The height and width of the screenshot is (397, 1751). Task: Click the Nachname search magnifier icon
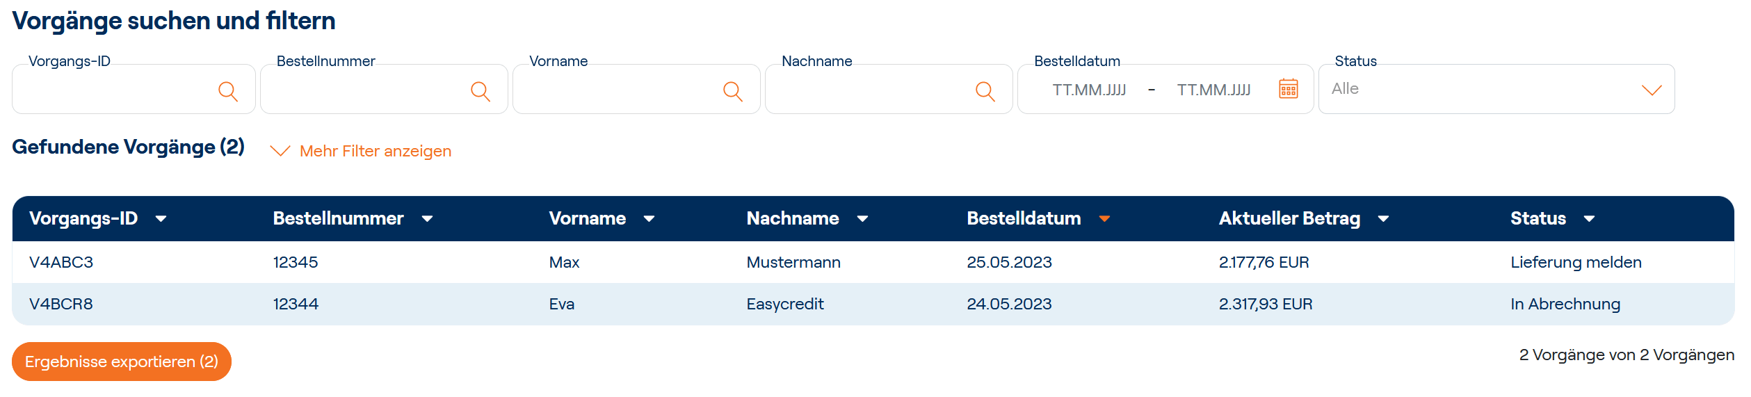[985, 91]
